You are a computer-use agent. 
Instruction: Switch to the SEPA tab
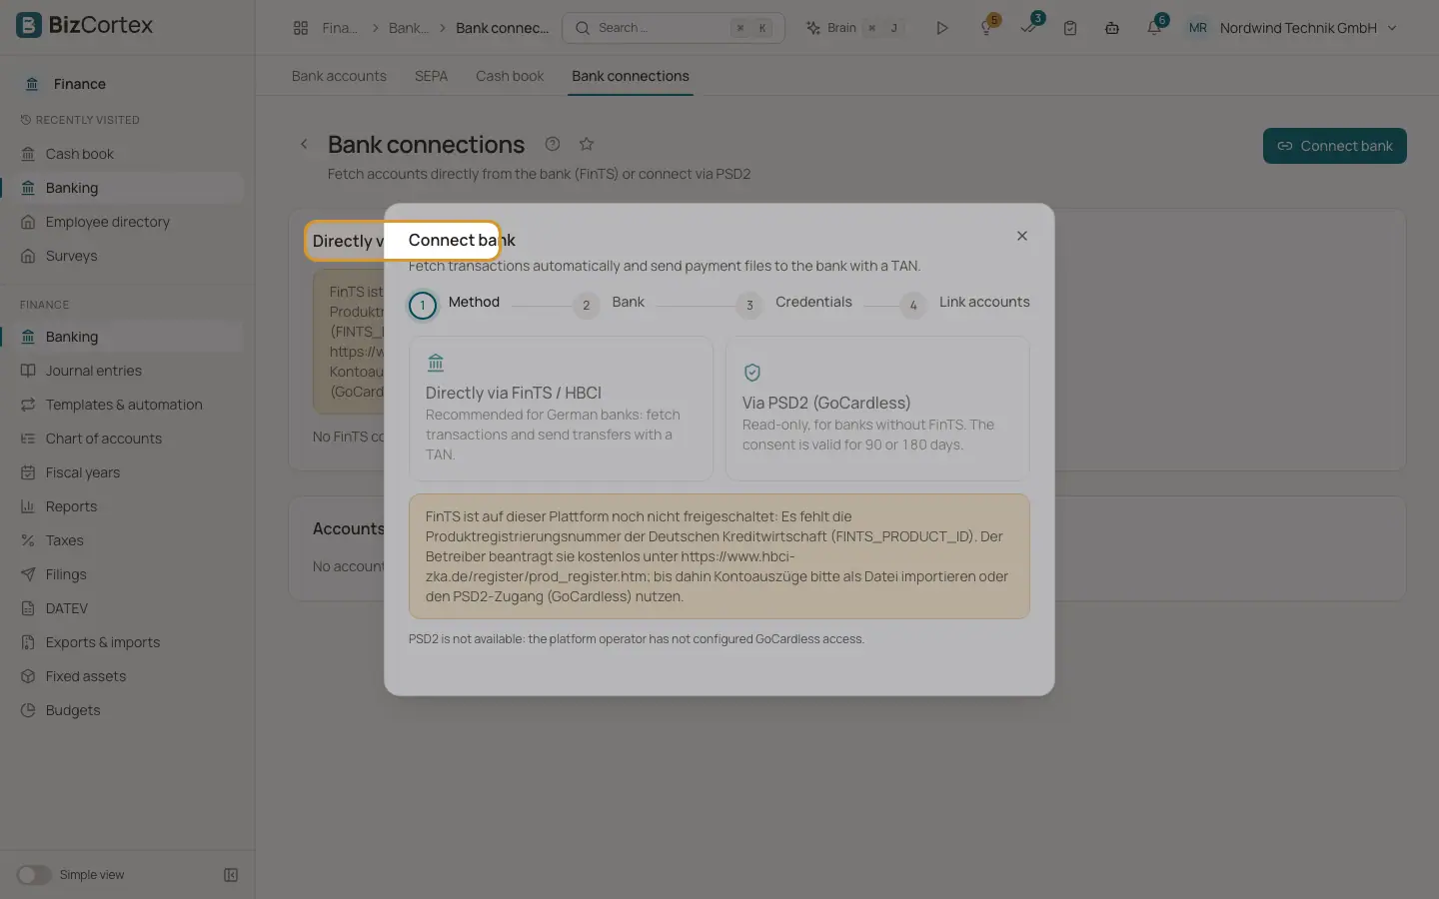[x=431, y=76]
